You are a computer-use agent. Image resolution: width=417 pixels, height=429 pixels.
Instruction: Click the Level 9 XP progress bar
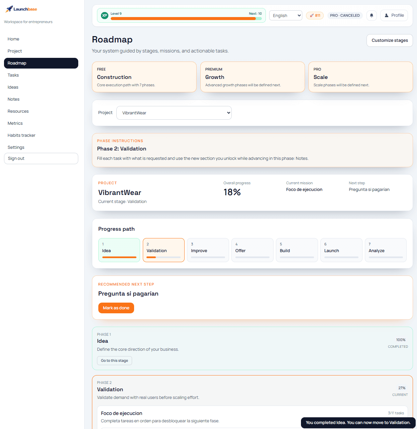[183, 19]
